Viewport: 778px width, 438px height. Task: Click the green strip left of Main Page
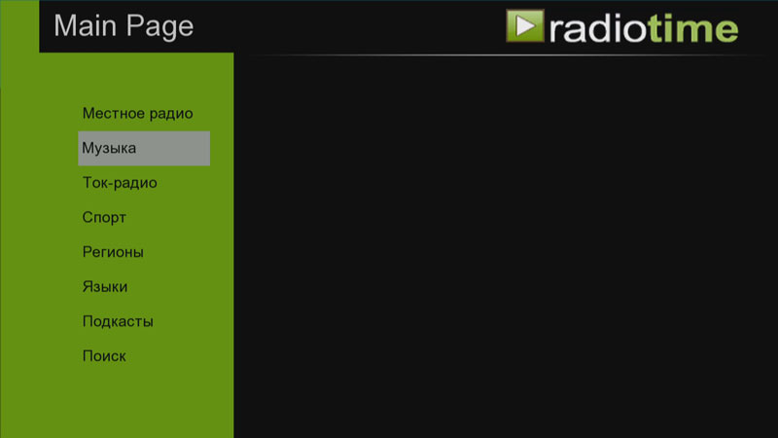pos(19,26)
